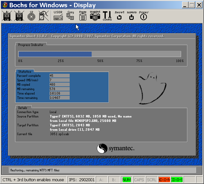Click the B: status bar cell
The image size is (204, 184).
[x=114, y=180]
